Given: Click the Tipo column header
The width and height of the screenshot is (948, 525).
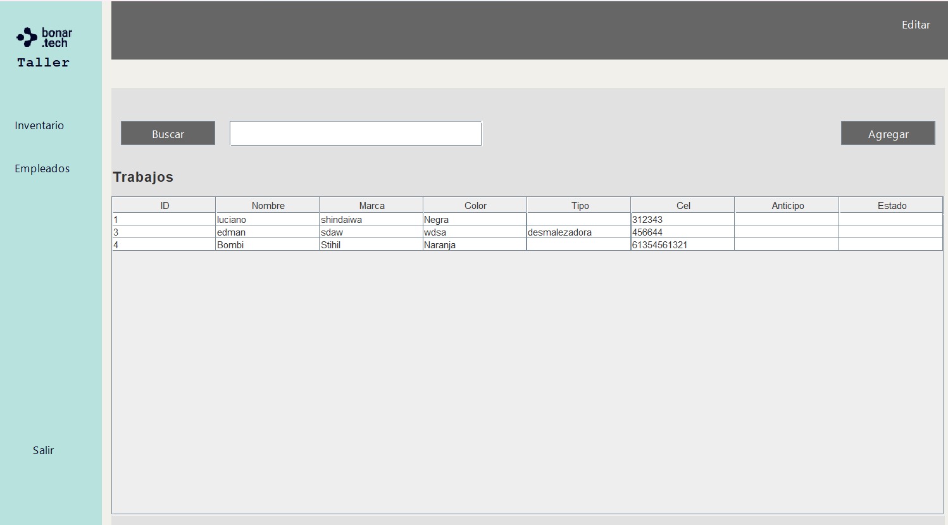Looking at the screenshot, I should pos(579,205).
